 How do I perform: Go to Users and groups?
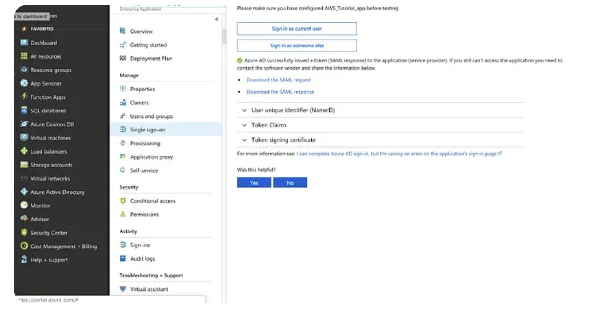[x=151, y=116]
